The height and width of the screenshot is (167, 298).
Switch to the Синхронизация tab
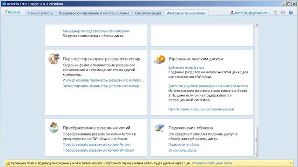coord(148,13)
